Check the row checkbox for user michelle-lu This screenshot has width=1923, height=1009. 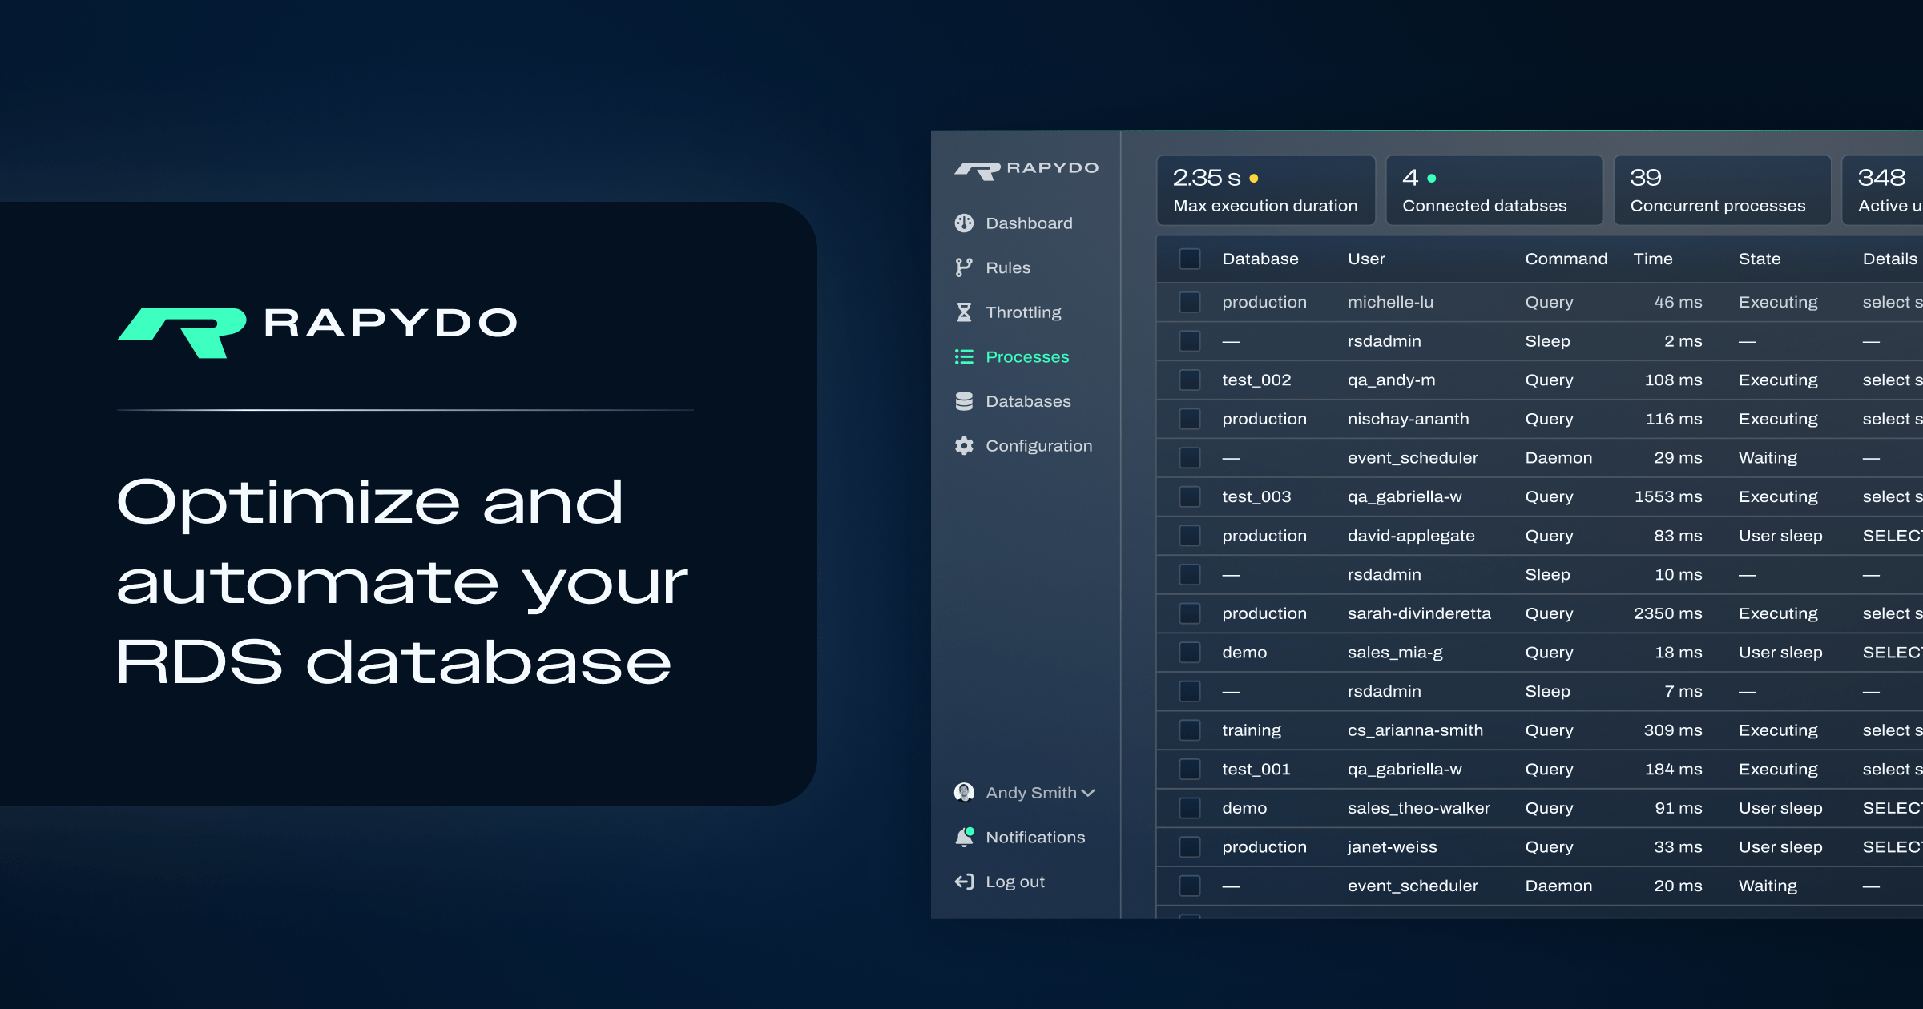click(x=1188, y=302)
